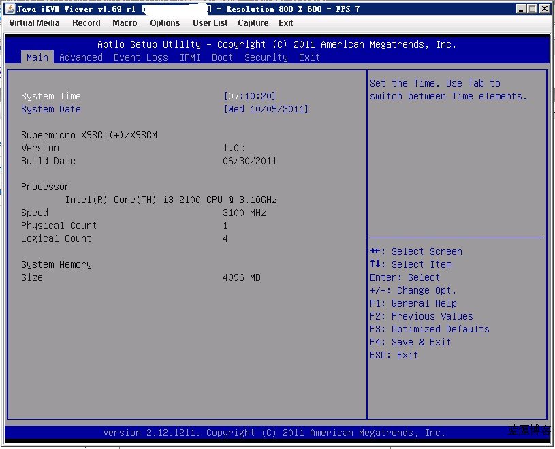The image size is (555, 449).
Task: Click the Intel Core i3-2100 CPU line
Action: 171,200
